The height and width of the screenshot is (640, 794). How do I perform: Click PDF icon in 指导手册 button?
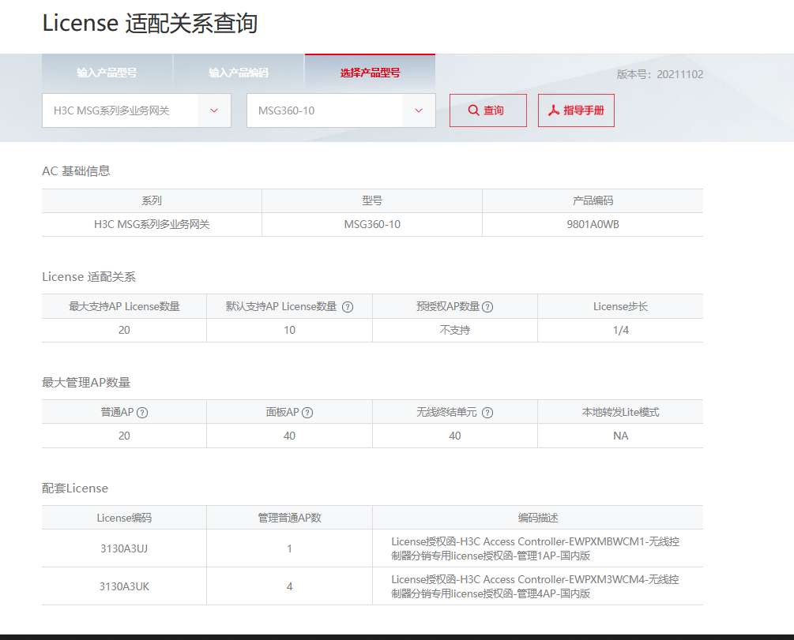(554, 110)
